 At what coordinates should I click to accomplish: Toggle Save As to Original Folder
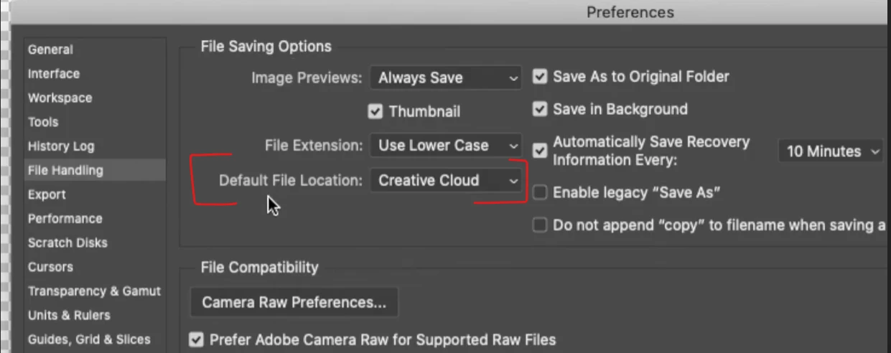tap(540, 77)
